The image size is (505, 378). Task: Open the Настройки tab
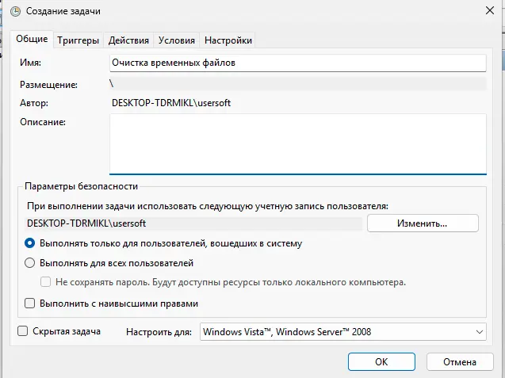click(x=228, y=40)
